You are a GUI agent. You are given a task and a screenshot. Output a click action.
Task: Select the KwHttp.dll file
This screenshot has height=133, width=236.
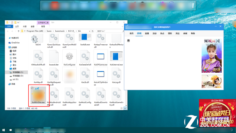point(38,75)
